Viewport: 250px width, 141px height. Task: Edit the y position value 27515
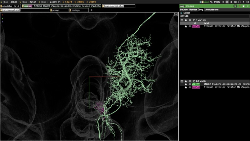click(33, 2)
